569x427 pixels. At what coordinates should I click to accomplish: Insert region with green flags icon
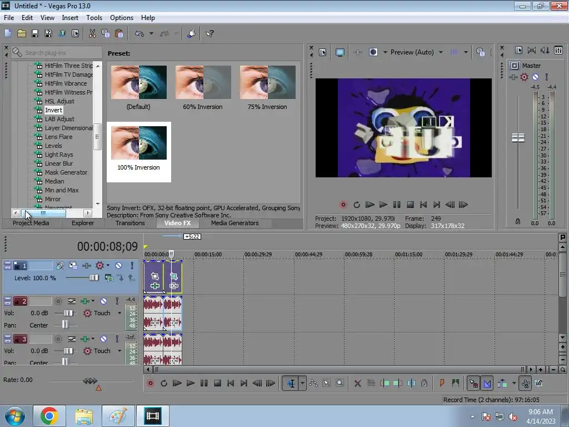tap(456, 383)
